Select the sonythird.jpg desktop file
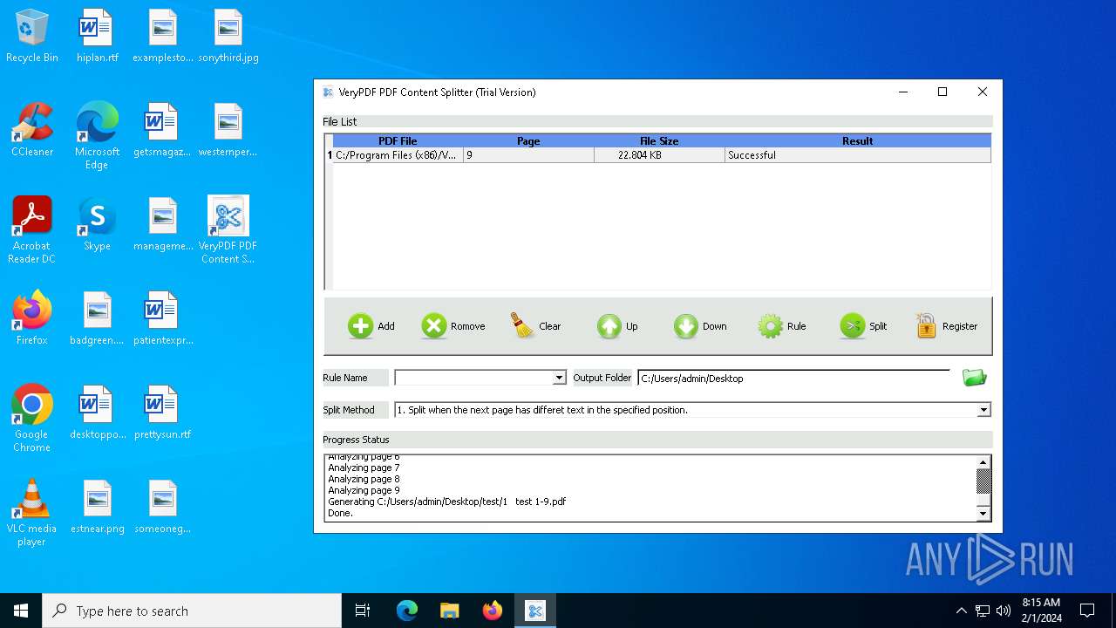 click(228, 37)
